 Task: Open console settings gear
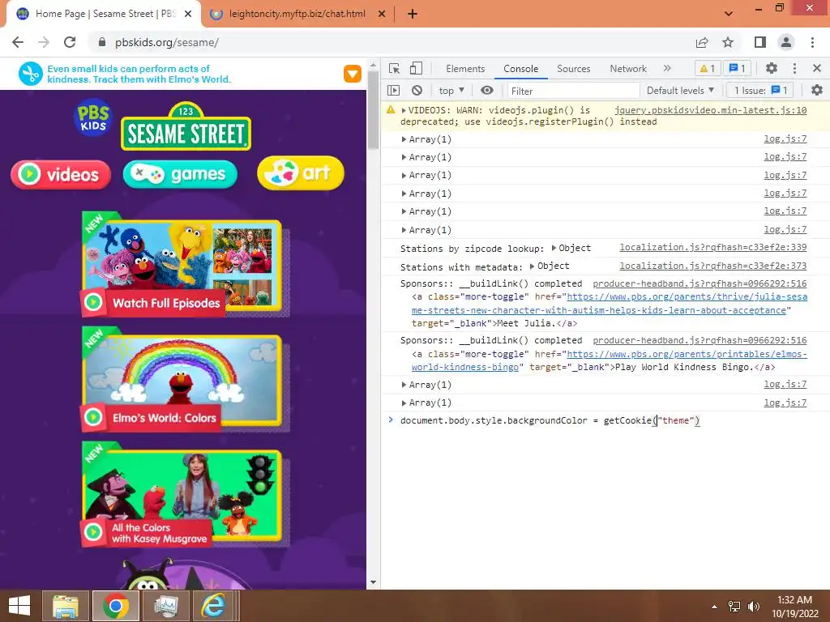coord(817,91)
